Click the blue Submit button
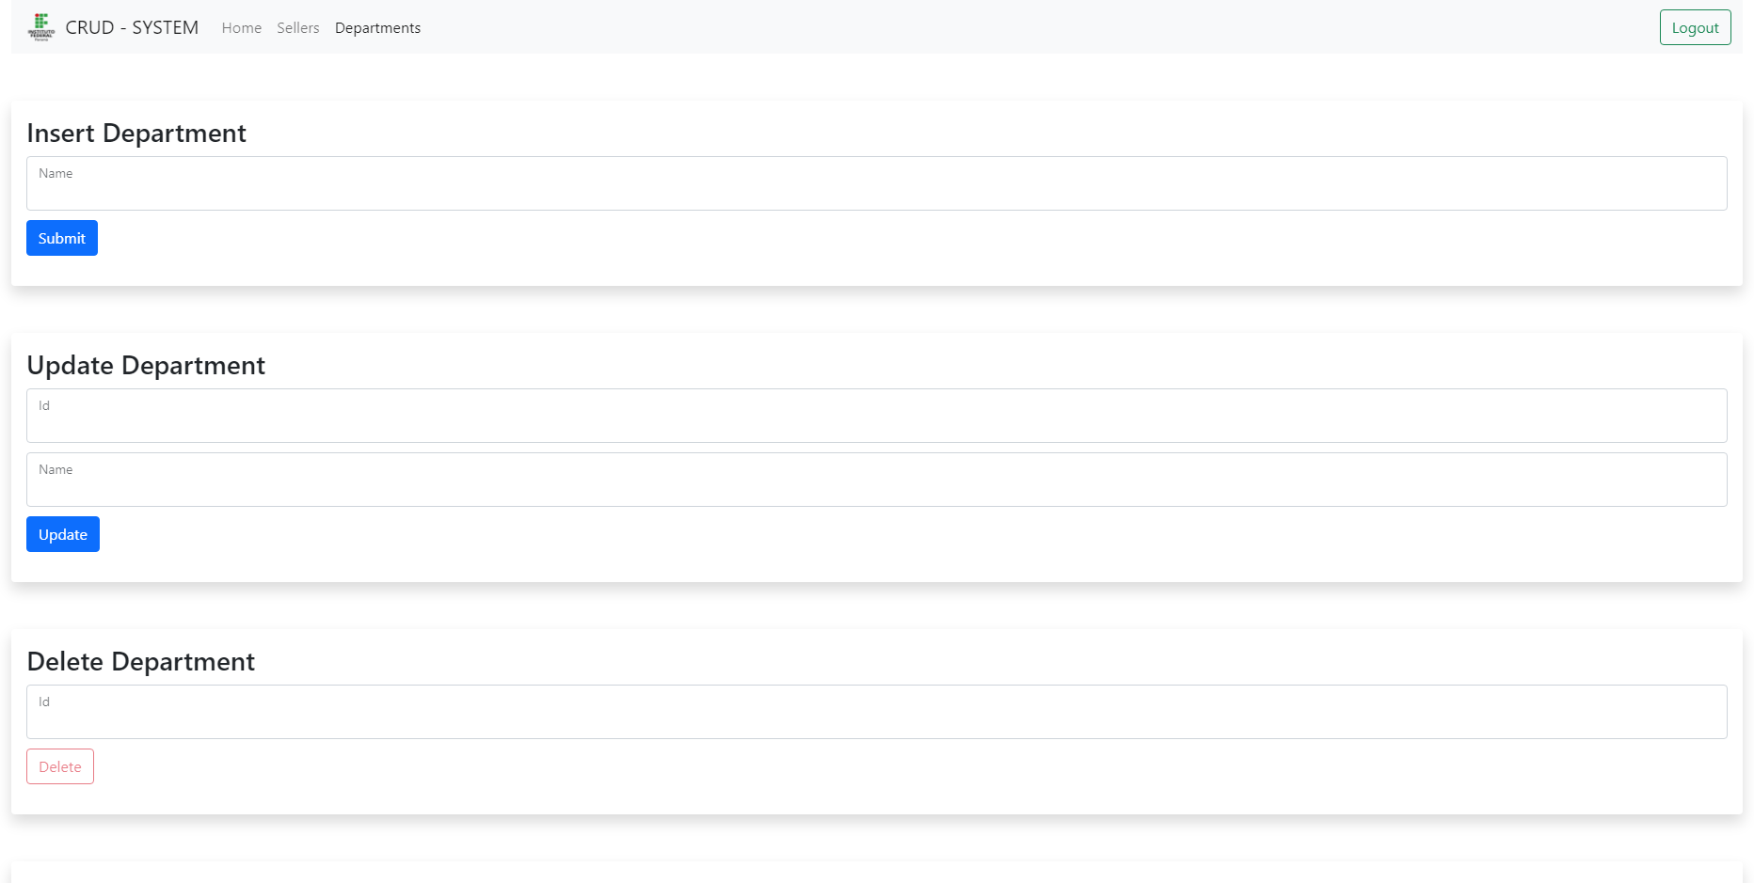 [62, 238]
